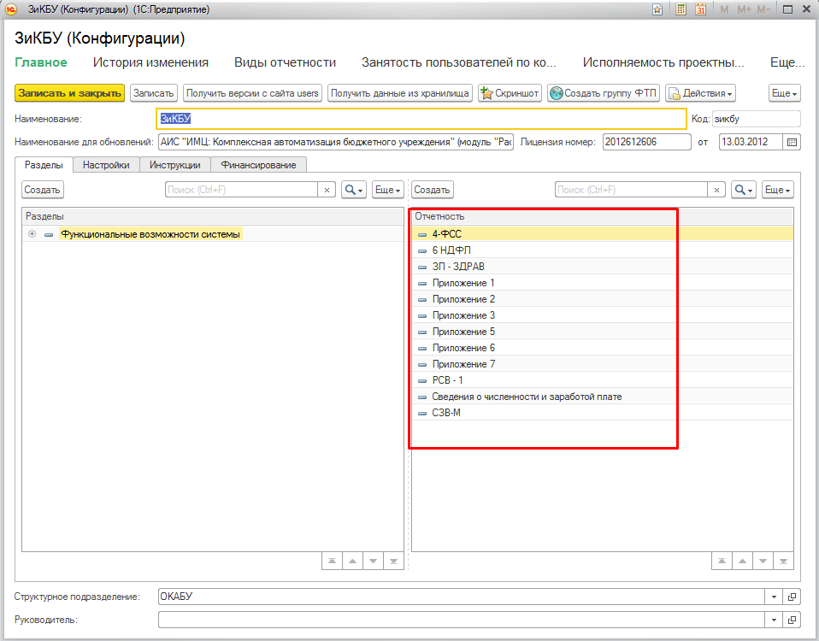Click into the Лицензия номер field
819x641 pixels.
[646, 142]
